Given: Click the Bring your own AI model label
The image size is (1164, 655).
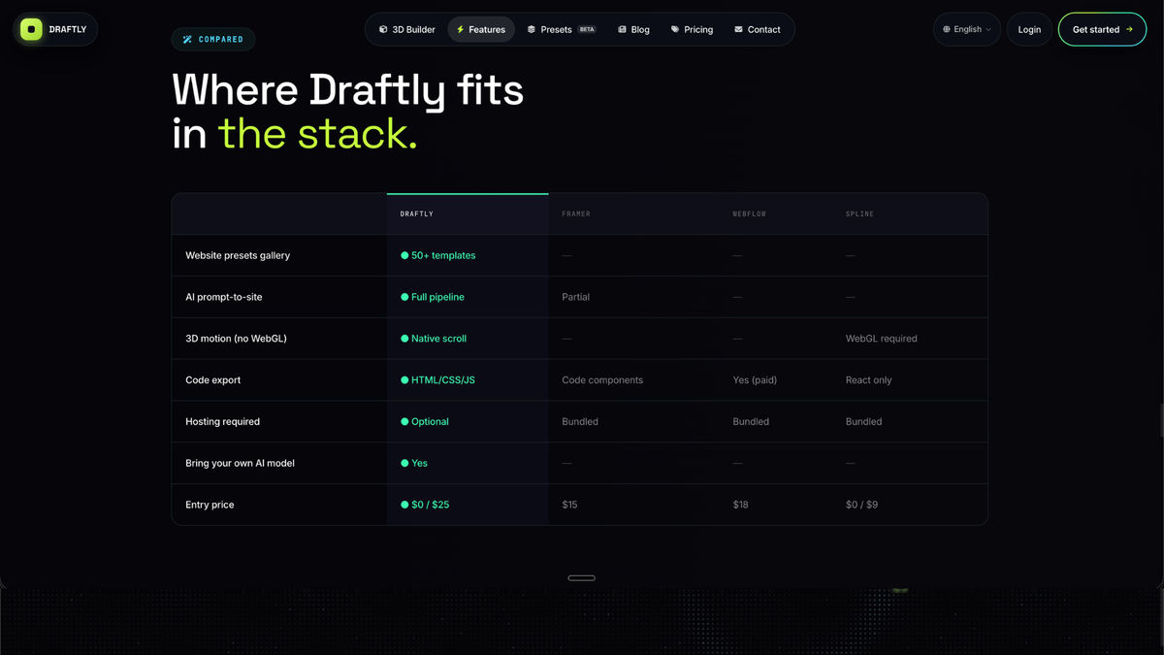Looking at the screenshot, I should (240, 463).
